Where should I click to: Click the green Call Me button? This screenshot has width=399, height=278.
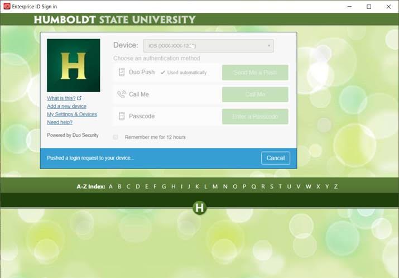click(255, 94)
